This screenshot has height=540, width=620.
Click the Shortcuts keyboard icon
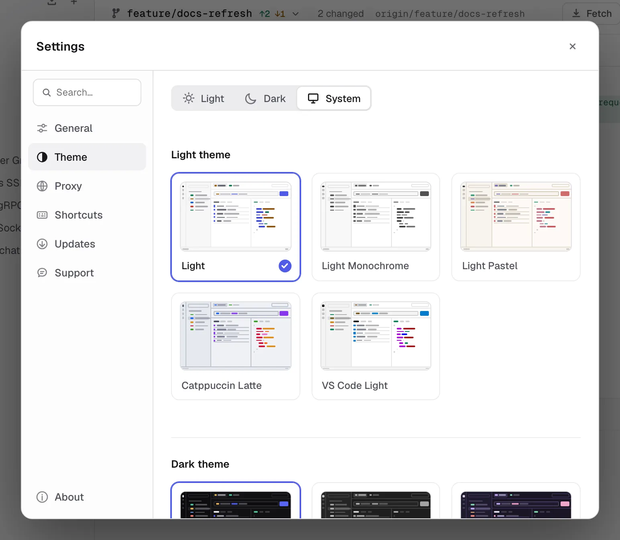point(42,215)
